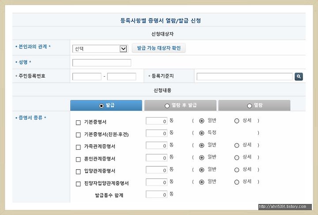Click the 기본증명서(친권·후견) copy count field
Image resolution: width=318 pixels, height=215 pixels.
pos(156,133)
